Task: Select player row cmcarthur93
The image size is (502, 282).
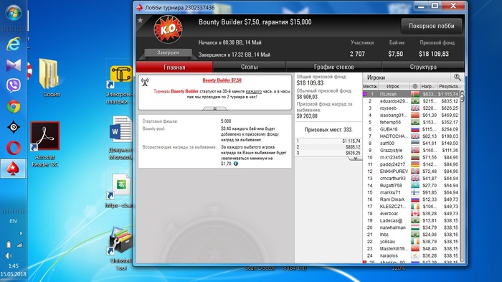Action: [411, 179]
